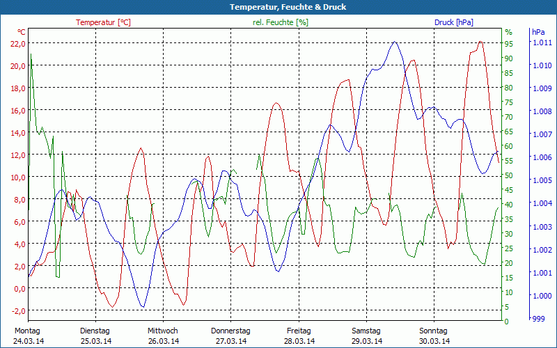Click the -2,0 value on temperature axis
557x348 pixels.
click(17, 310)
